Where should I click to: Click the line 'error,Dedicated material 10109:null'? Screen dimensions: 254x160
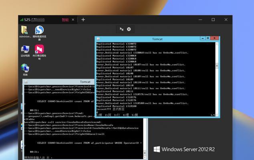pos(141,76)
